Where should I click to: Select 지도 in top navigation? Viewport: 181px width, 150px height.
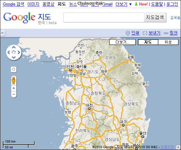pyautogui.click(x=62, y=4)
